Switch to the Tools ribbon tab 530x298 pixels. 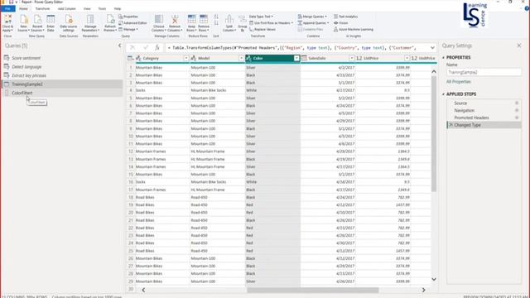pos(102,9)
